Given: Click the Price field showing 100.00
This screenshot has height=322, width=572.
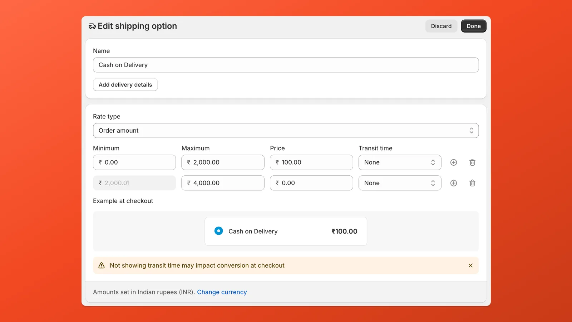Looking at the screenshot, I should pyautogui.click(x=311, y=162).
